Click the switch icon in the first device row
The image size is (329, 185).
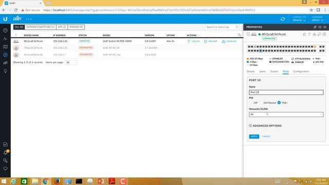point(16,41)
